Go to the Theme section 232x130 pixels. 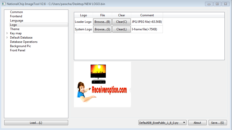pyautogui.click(x=15, y=29)
